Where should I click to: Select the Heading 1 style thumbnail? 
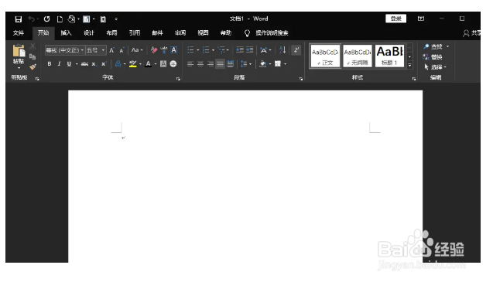389,56
